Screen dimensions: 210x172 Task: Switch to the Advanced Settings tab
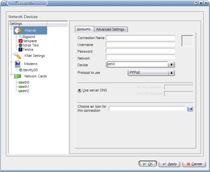click(110, 29)
